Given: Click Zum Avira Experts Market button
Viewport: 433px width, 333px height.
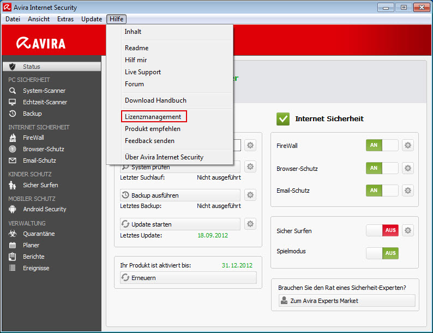Looking at the screenshot, I should click(x=347, y=301).
